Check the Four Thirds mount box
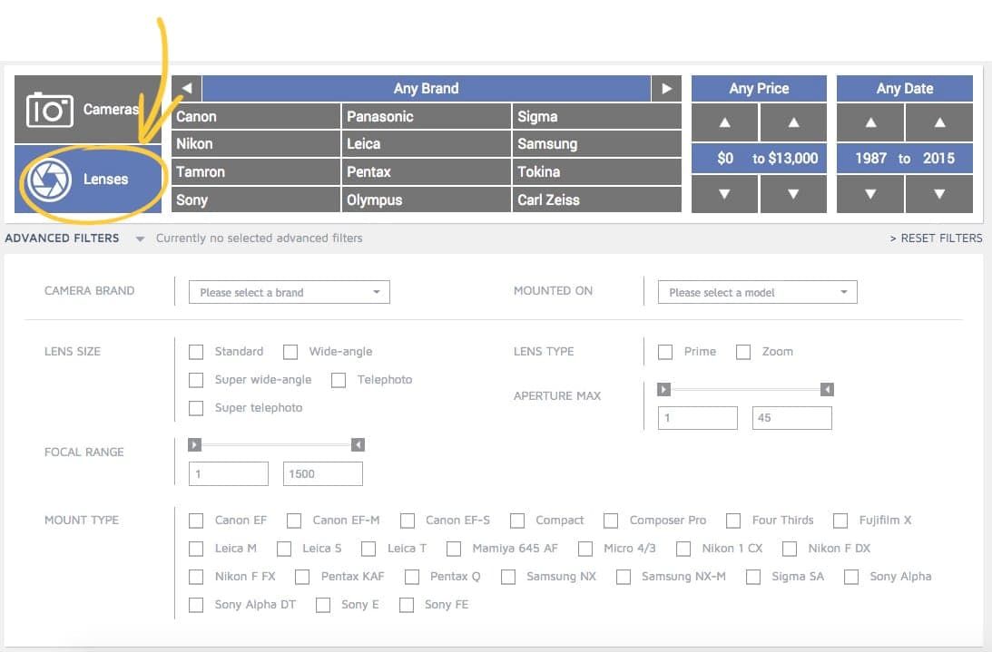 pyautogui.click(x=733, y=521)
